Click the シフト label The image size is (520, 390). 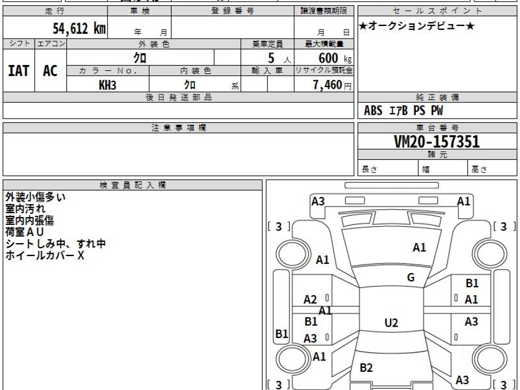click(19, 44)
